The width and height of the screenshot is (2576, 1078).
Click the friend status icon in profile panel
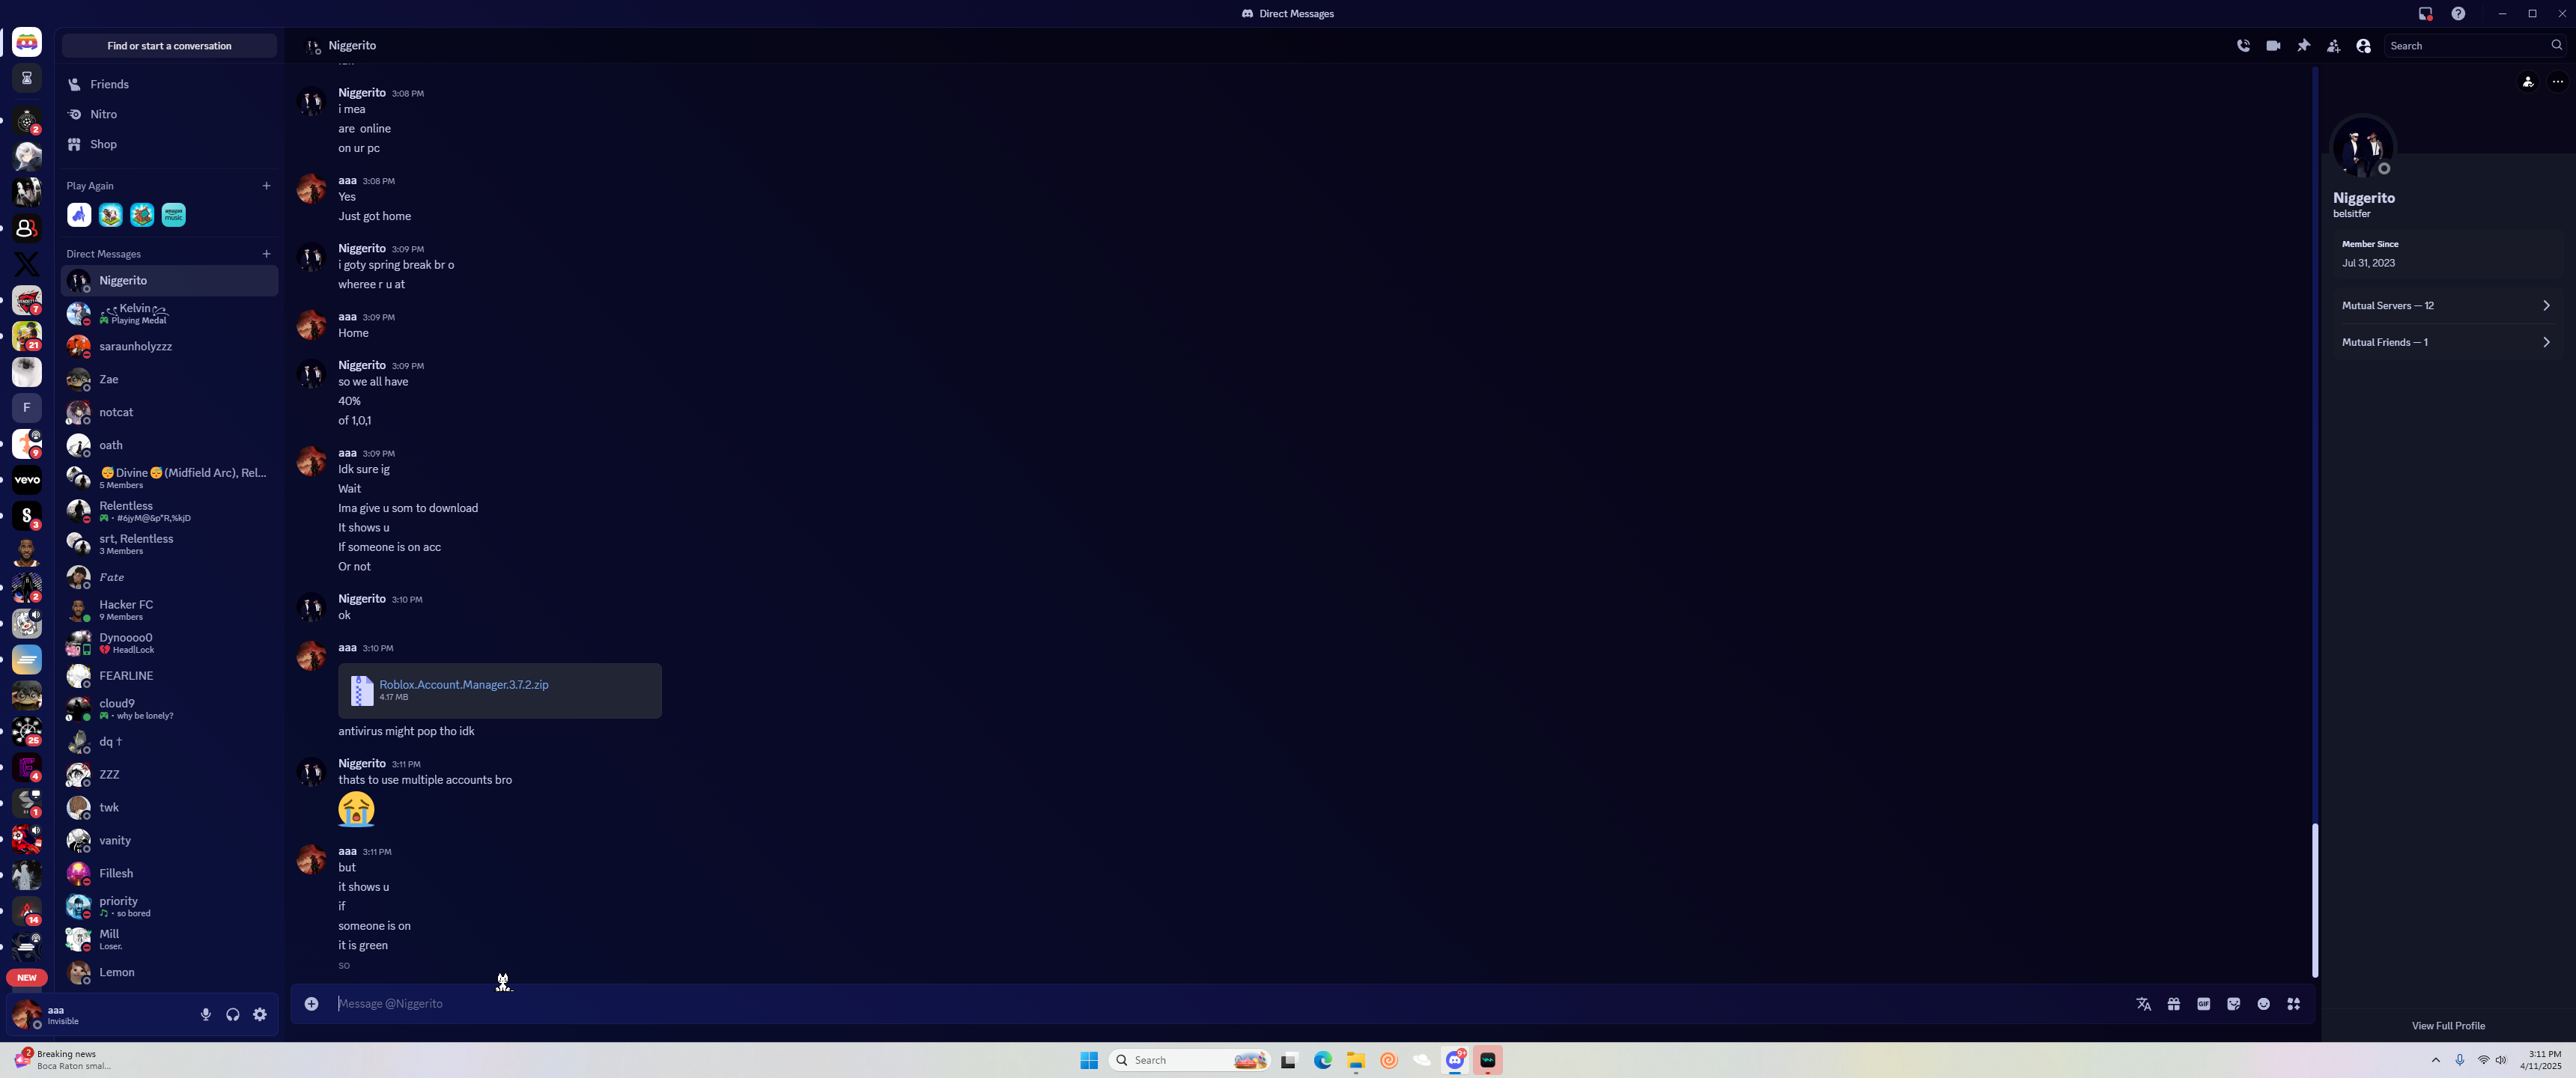(x=2528, y=82)
